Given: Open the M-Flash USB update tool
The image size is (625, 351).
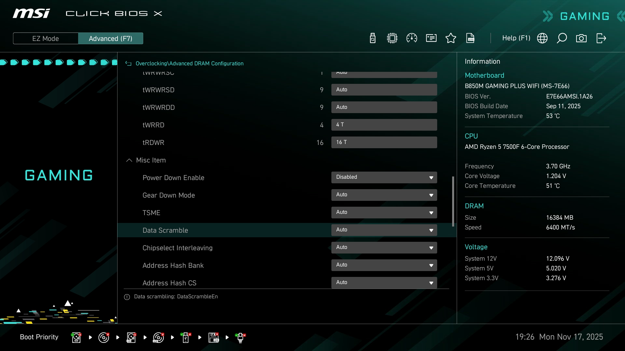Looking at the screenshot, I should 373,38.
